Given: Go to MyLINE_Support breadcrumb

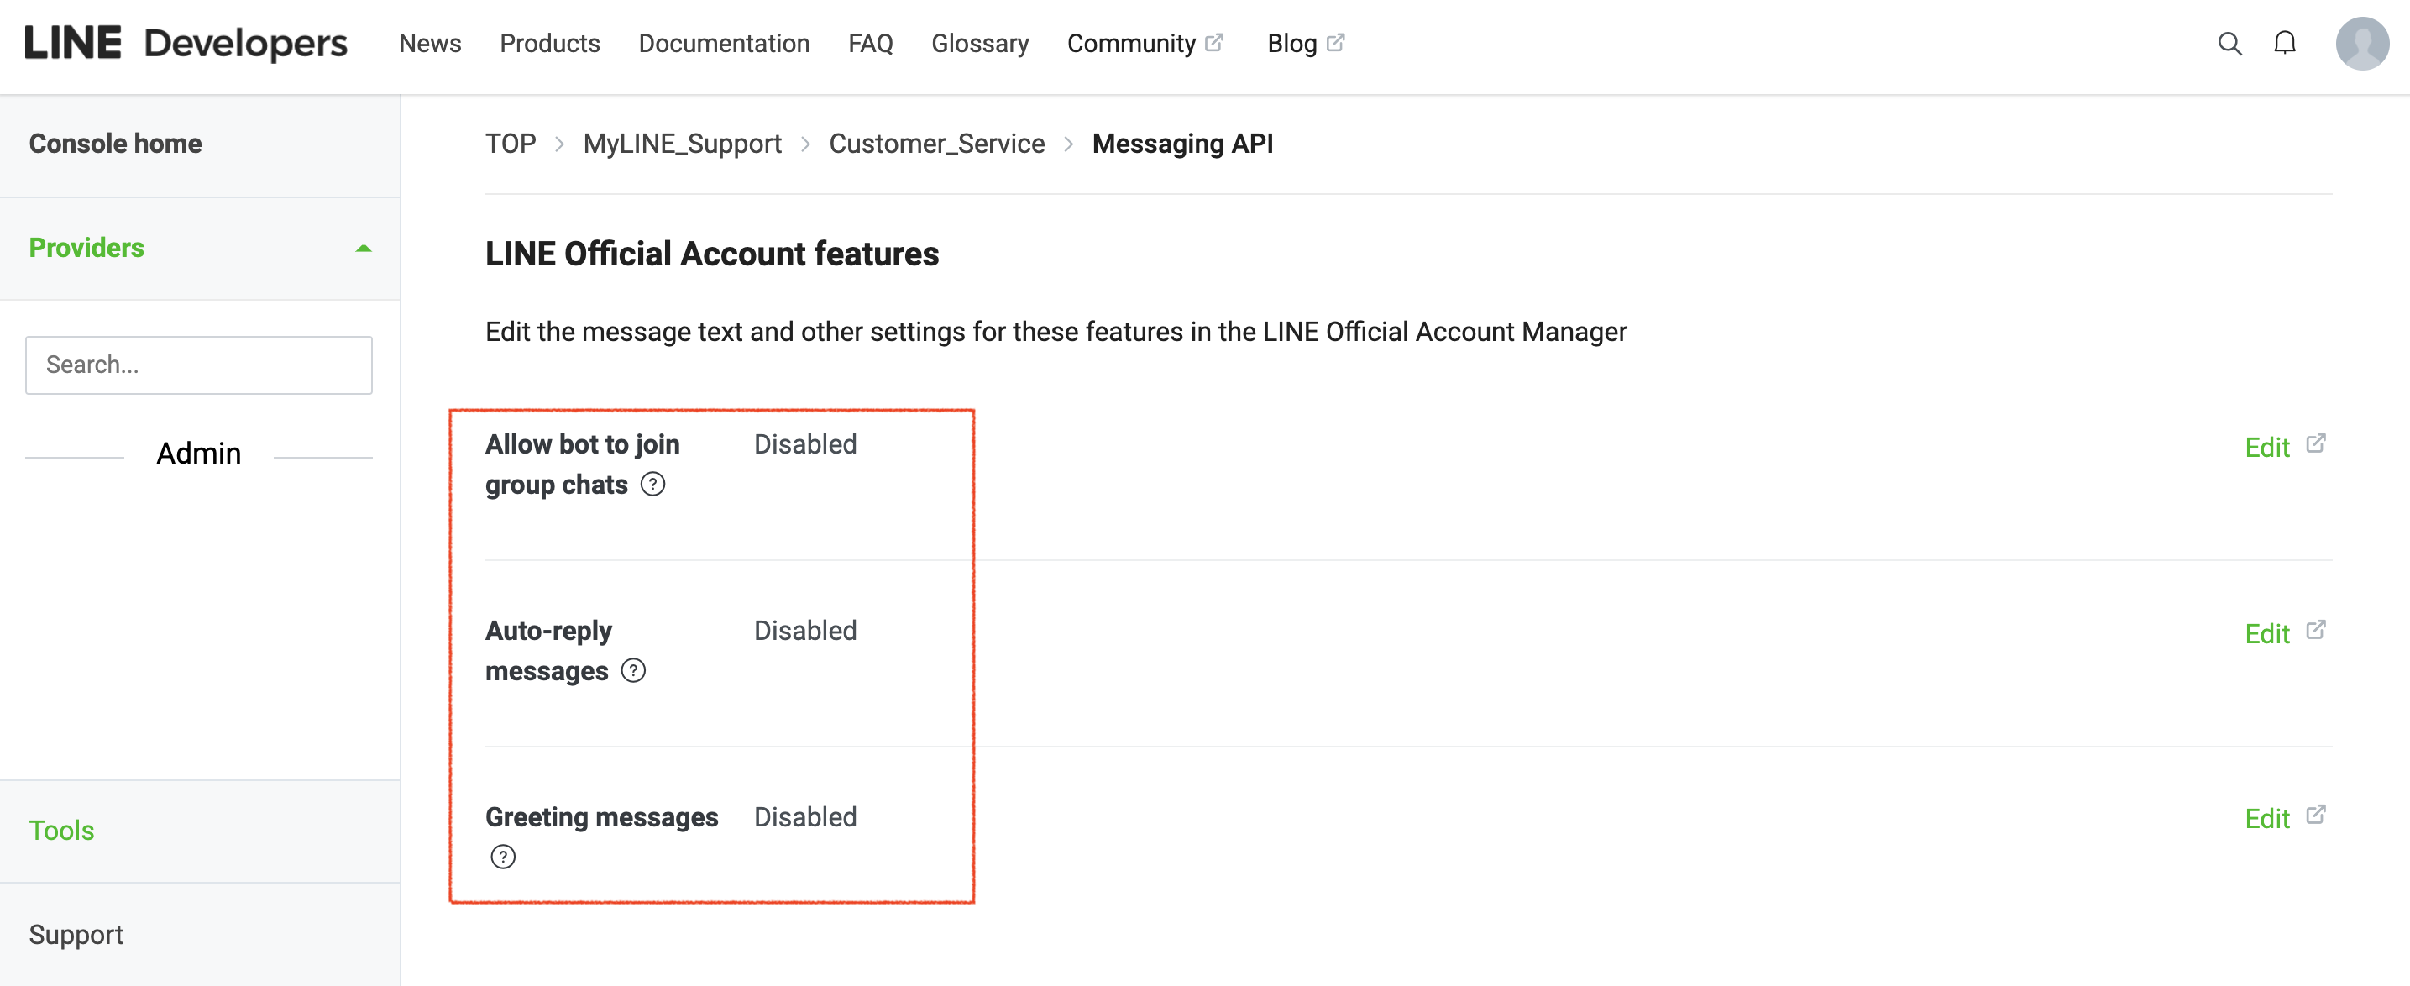Looking at the screenshot, I should coord(681,144).
